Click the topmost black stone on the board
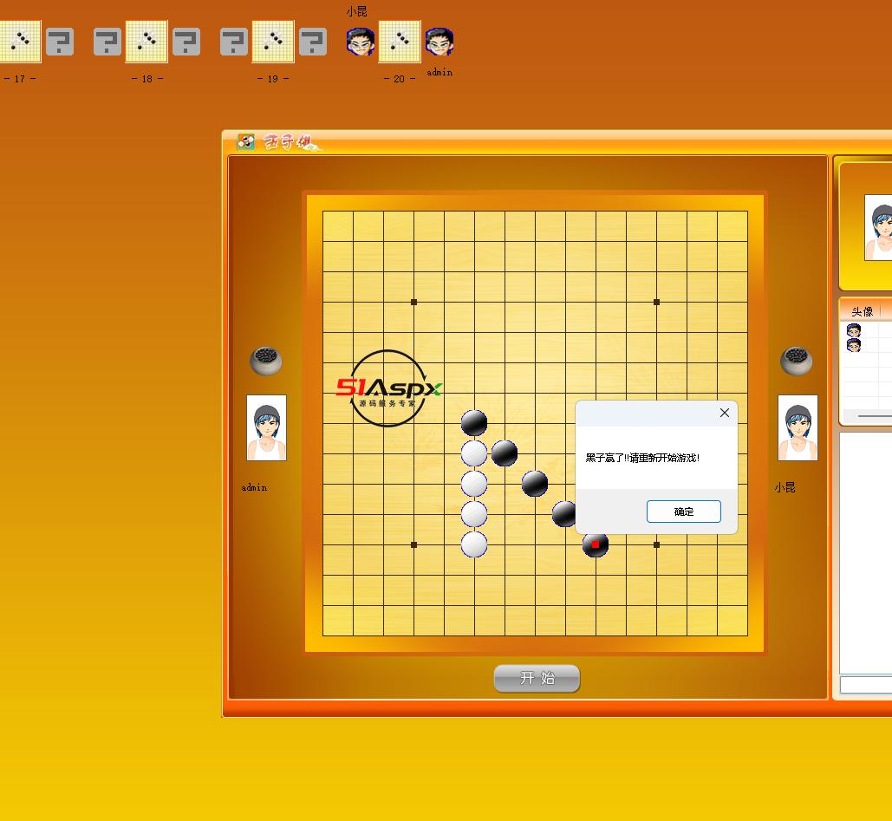The width and height of the screenshot is (892, 821). 474,423
